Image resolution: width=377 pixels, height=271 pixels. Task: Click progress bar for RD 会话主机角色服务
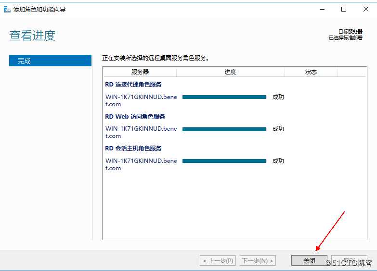[224, 161]
